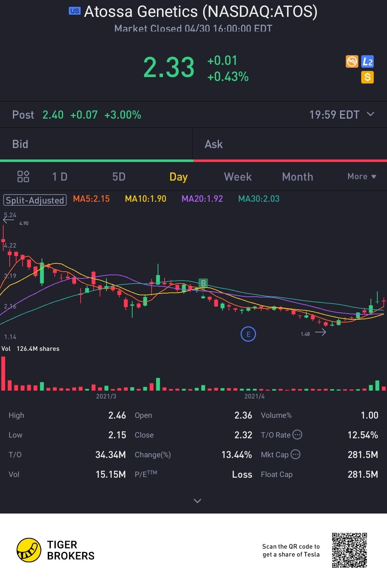This screenshot has height=587, width=387.
Task: Select the Week chart tab
Action: pyautogui.click(x=238, y=177)
